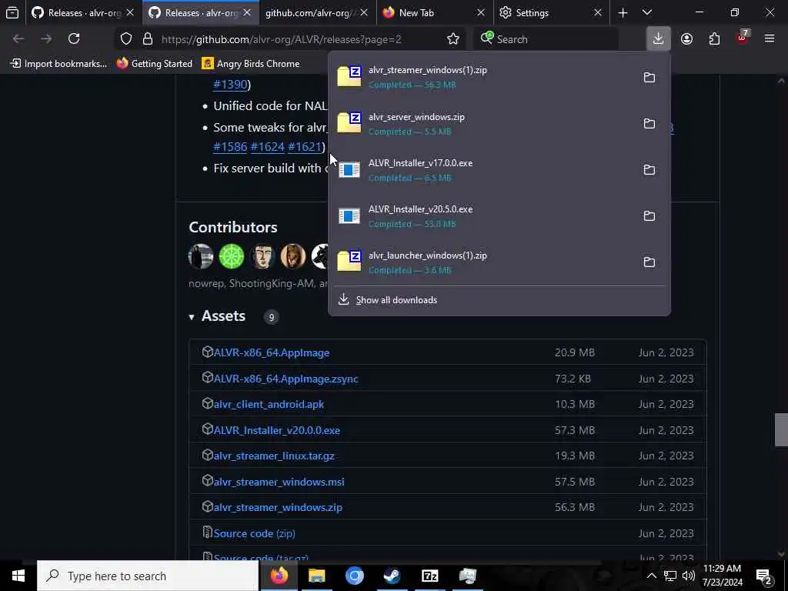Open pull request #1586 link
The width and height of the screenshot is (788, 591).
[230, 147]
